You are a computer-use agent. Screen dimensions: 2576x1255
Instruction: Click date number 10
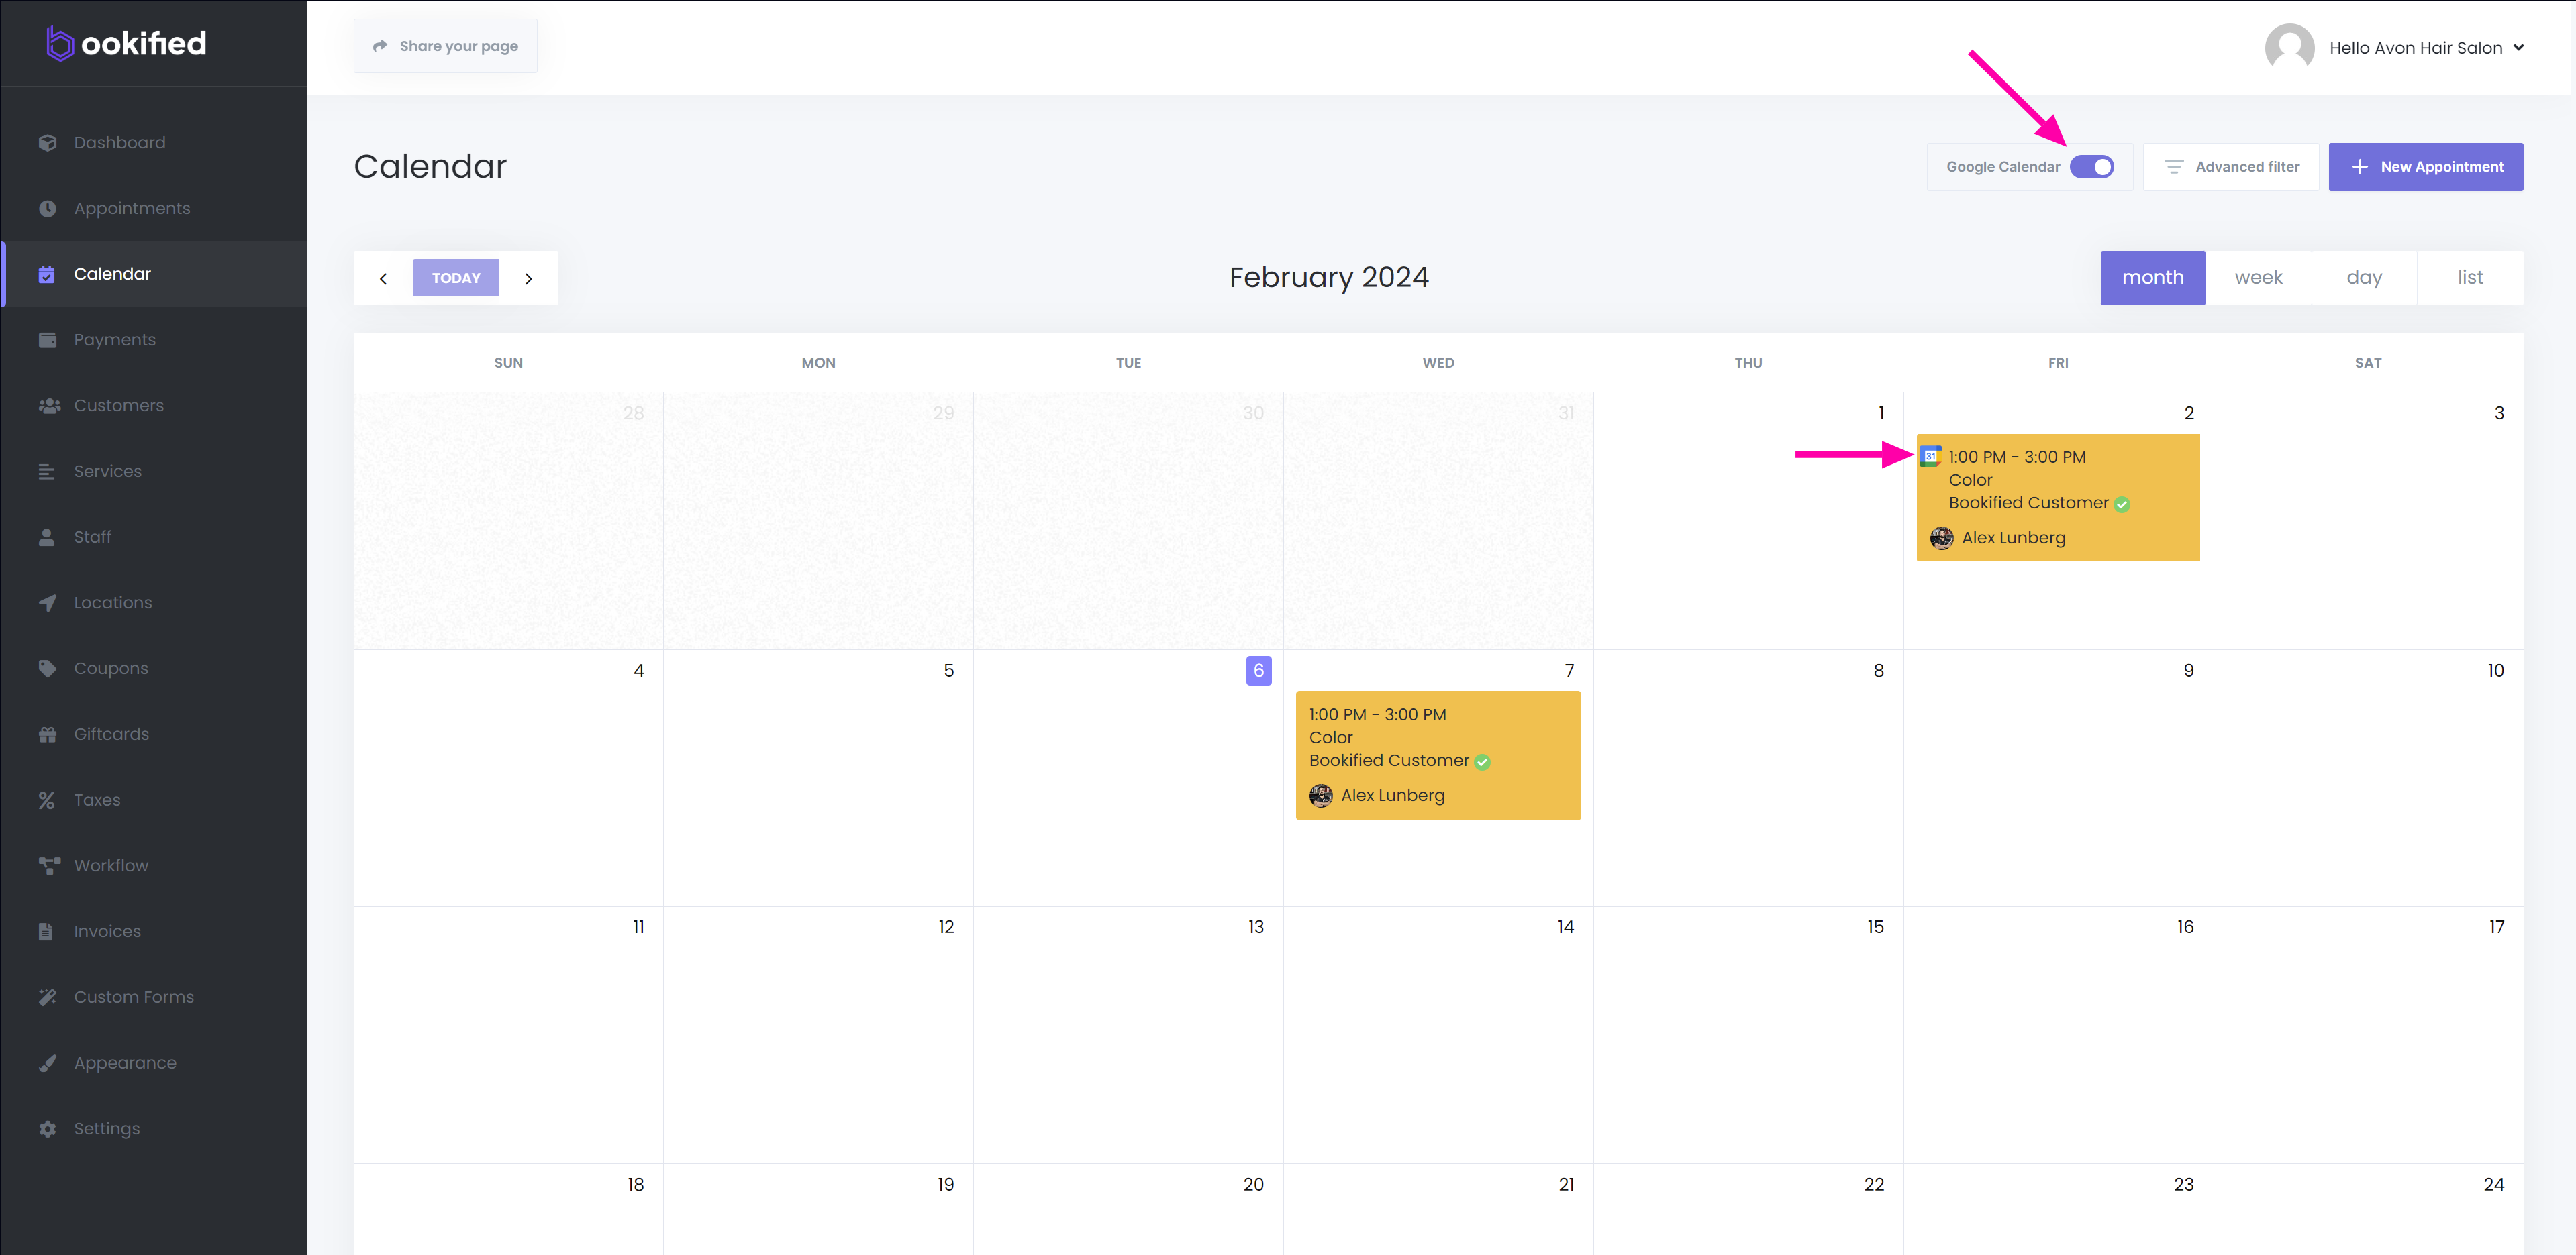(x=2495, y=671)
